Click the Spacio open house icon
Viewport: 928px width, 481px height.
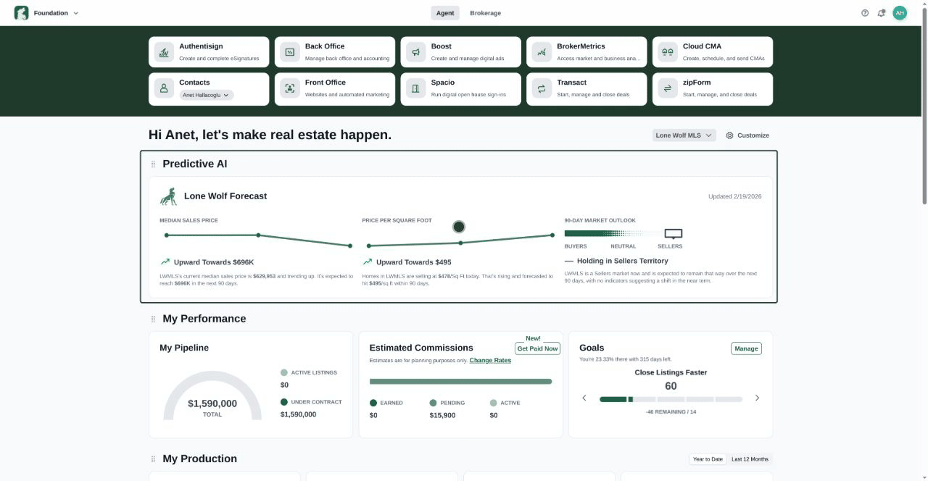click(x=416, y=88)
